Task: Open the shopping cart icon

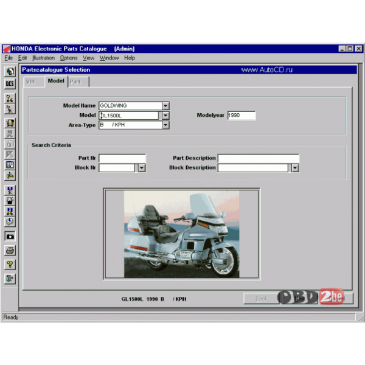Action: 10,123
